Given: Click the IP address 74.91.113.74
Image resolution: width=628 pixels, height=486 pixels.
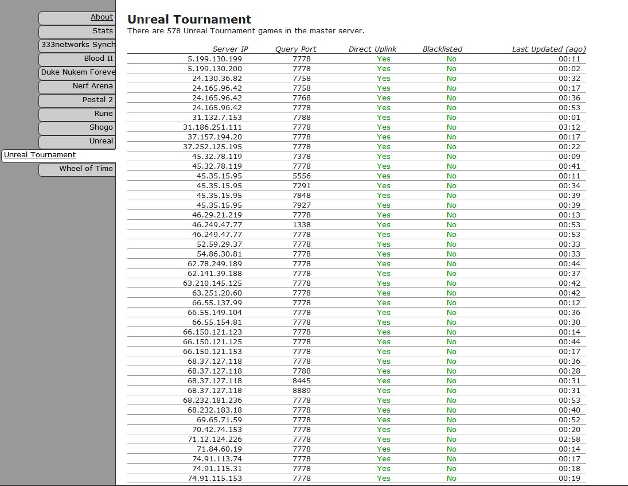Looking at the screenshot, I should tap(217, 459).
